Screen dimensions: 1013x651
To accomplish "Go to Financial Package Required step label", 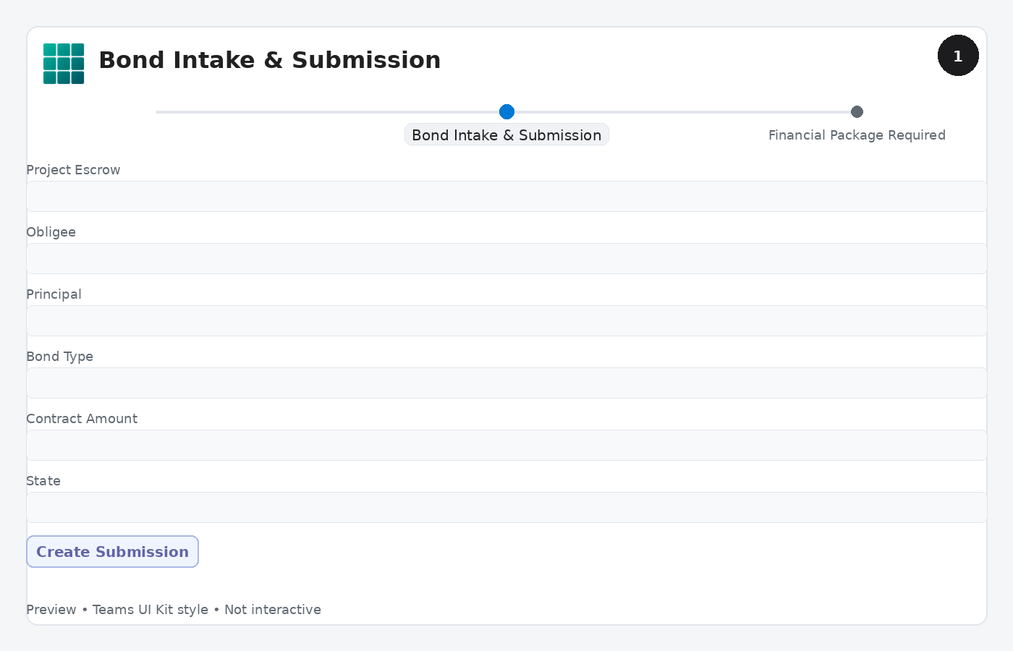I will [x=857, y=135].
